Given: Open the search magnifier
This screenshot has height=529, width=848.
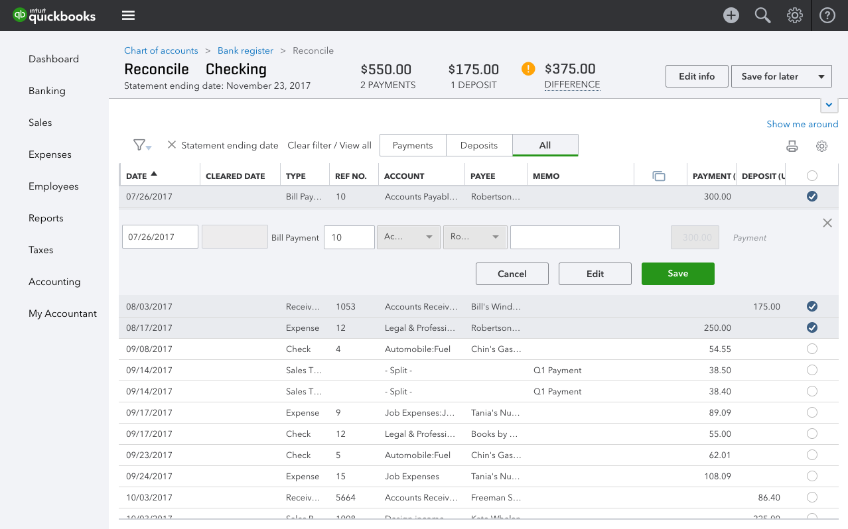Looking at the screenshot, I should pos(763,15).
